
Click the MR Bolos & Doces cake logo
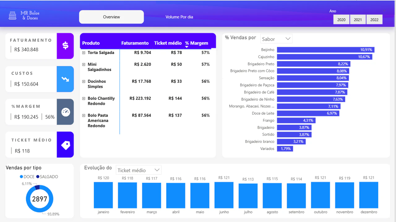click(12, 16)
